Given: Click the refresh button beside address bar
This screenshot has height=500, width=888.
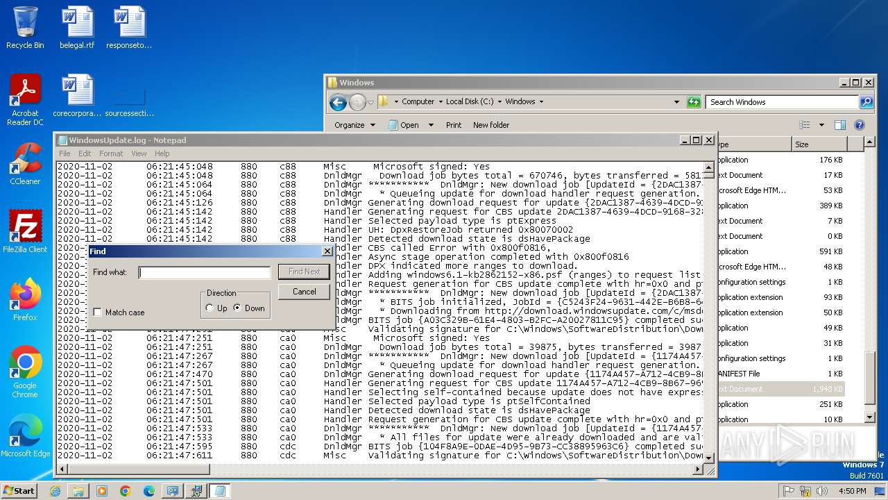Looking at the screenshot, I should click(694, 101).
